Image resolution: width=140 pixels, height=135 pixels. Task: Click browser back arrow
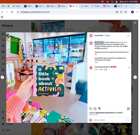pyautogui.click(x=2, y=12)
